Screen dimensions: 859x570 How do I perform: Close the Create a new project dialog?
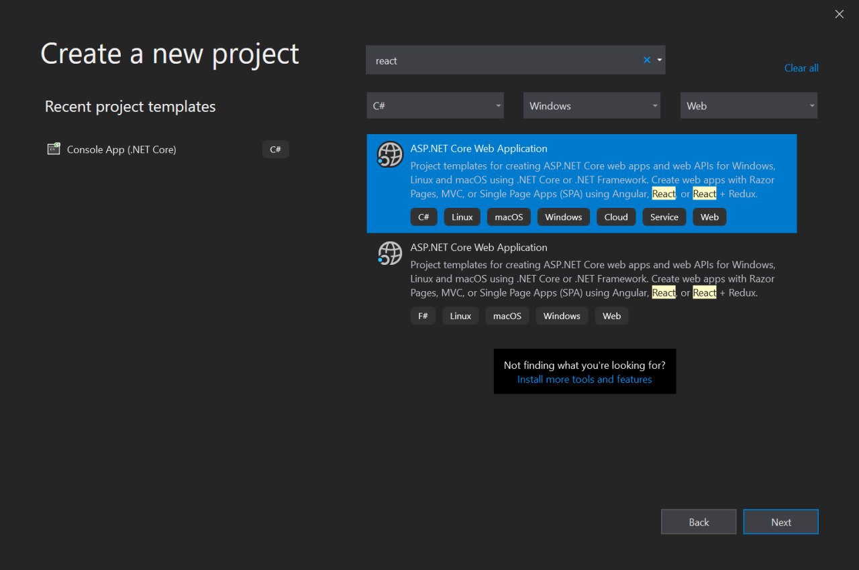click(839, 14)
